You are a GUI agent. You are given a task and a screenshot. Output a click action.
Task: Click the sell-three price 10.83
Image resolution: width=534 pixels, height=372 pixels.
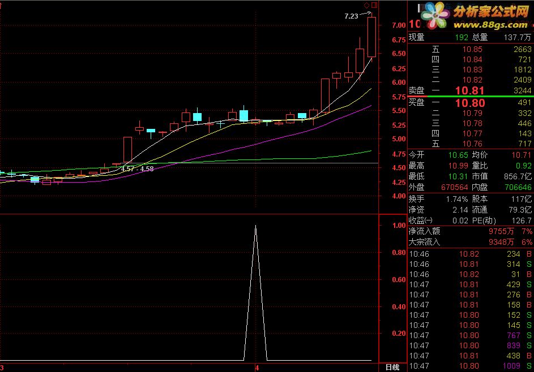click(472, 70)
